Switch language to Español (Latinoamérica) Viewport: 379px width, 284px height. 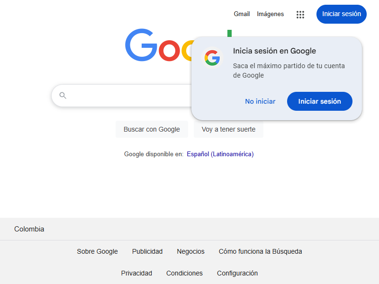pos(220,154)
